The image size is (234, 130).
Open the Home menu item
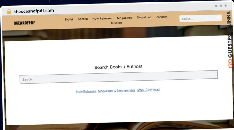[x=69, y=19]
